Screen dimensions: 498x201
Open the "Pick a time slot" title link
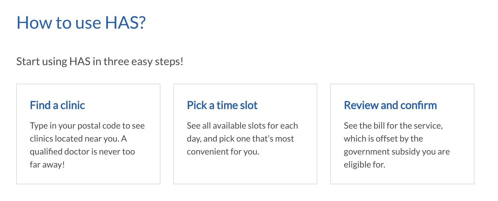(x=222, y=105)
